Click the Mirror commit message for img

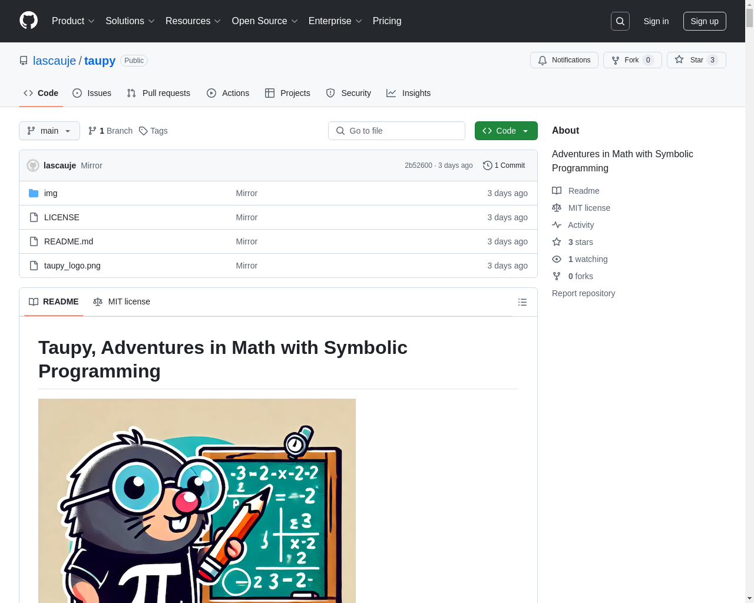coord(246,193)
